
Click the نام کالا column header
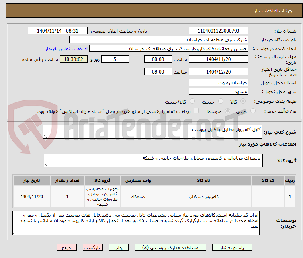[203, 180]
